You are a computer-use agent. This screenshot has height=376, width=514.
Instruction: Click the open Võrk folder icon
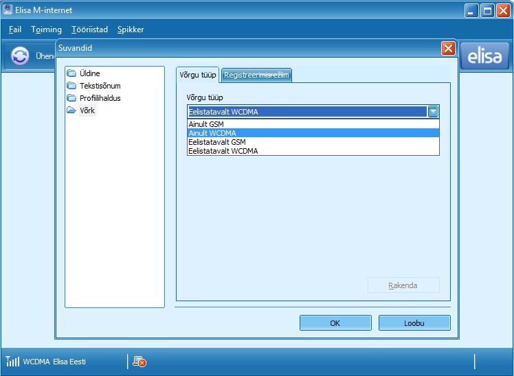pos(72,110)
